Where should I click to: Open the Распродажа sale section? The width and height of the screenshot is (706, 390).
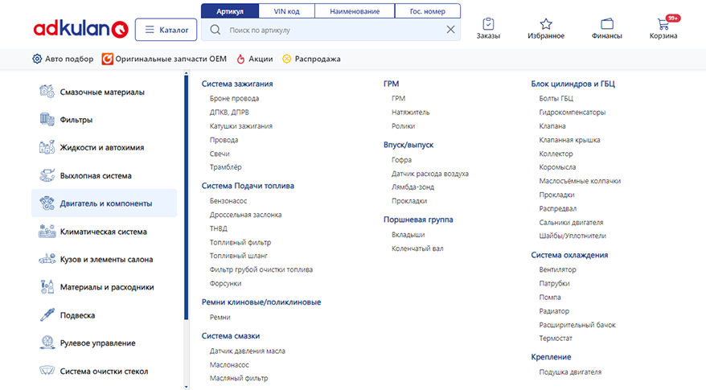[x=311, y=59]
